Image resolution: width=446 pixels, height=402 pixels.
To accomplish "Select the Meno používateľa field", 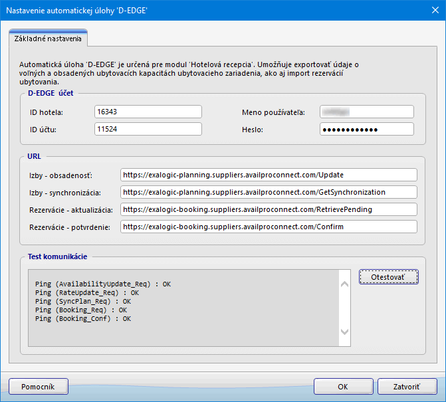I will pyautogui.click(x=366, y=112).
